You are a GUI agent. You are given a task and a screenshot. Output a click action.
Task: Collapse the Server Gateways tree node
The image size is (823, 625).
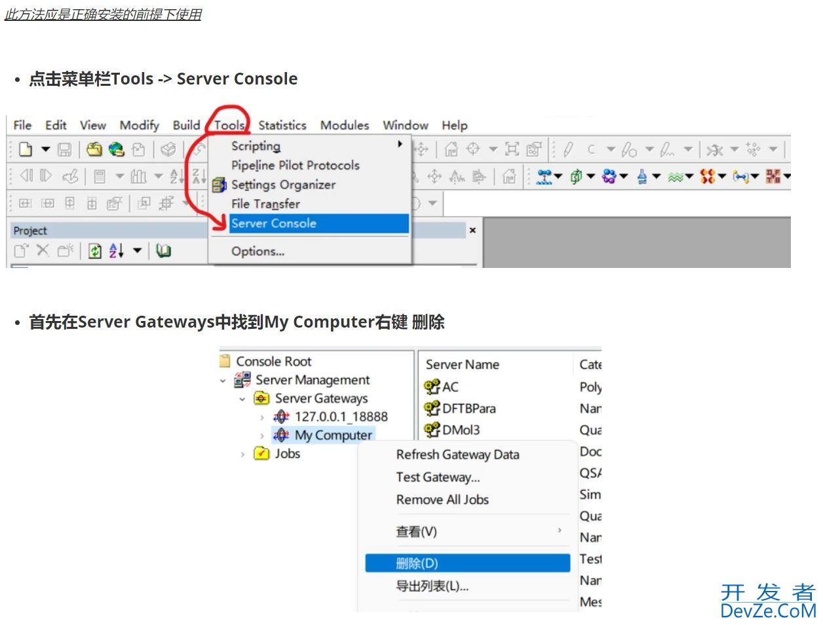click(242, 399)
